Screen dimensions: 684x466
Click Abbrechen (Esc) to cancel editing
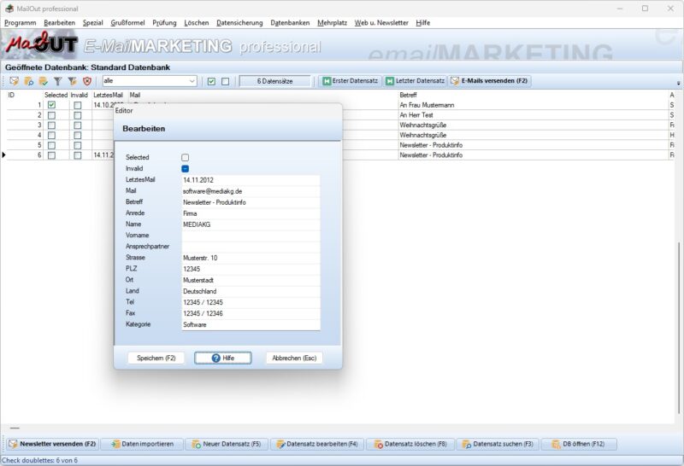click(294, 358)
